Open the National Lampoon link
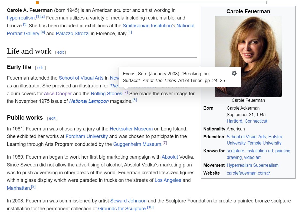Screen dimensions: 298x213 pos(89,101)
